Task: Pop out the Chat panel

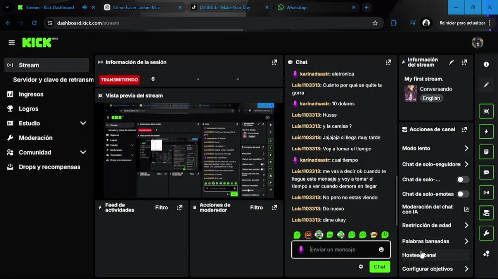Action: pyautogui.click(x=388, y=62)
